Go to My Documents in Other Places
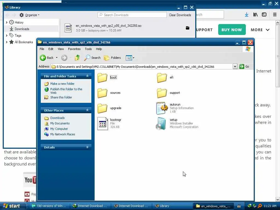 coord(60,123)
